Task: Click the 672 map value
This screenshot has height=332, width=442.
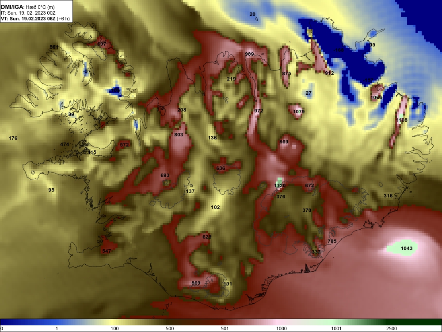Action: click(x=309, y=185)
